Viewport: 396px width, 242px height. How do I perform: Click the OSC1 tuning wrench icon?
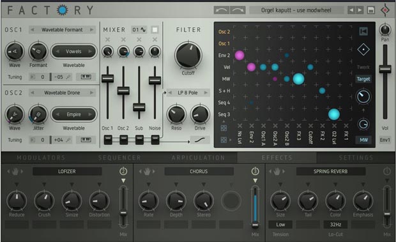68,77
